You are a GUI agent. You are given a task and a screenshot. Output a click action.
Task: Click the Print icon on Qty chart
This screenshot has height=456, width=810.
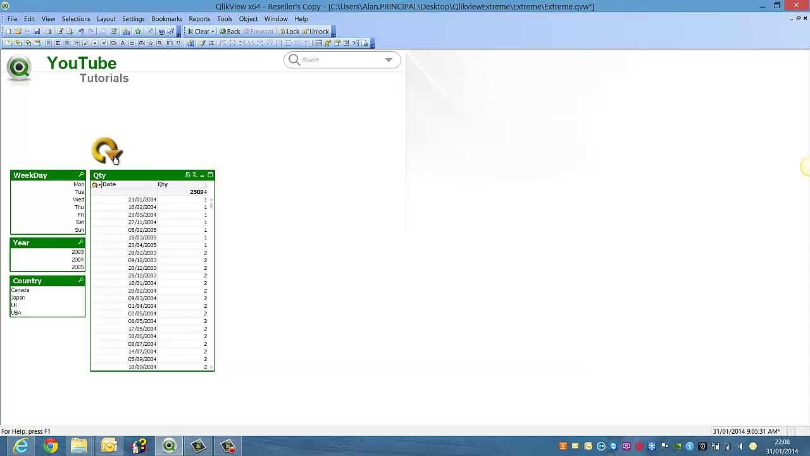(x=187, y=175)
